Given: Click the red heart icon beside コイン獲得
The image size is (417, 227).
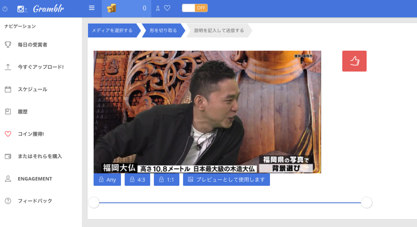Looking at the screenshot, I should tap(8, 134).
